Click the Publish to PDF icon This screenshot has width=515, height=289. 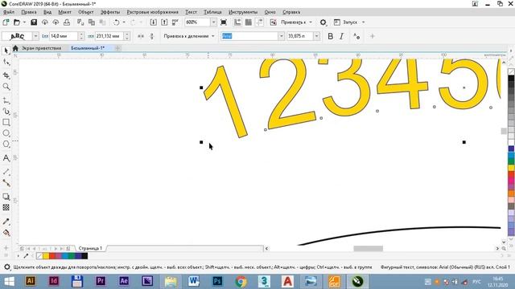pyautogui.click(x=175, y=22)
